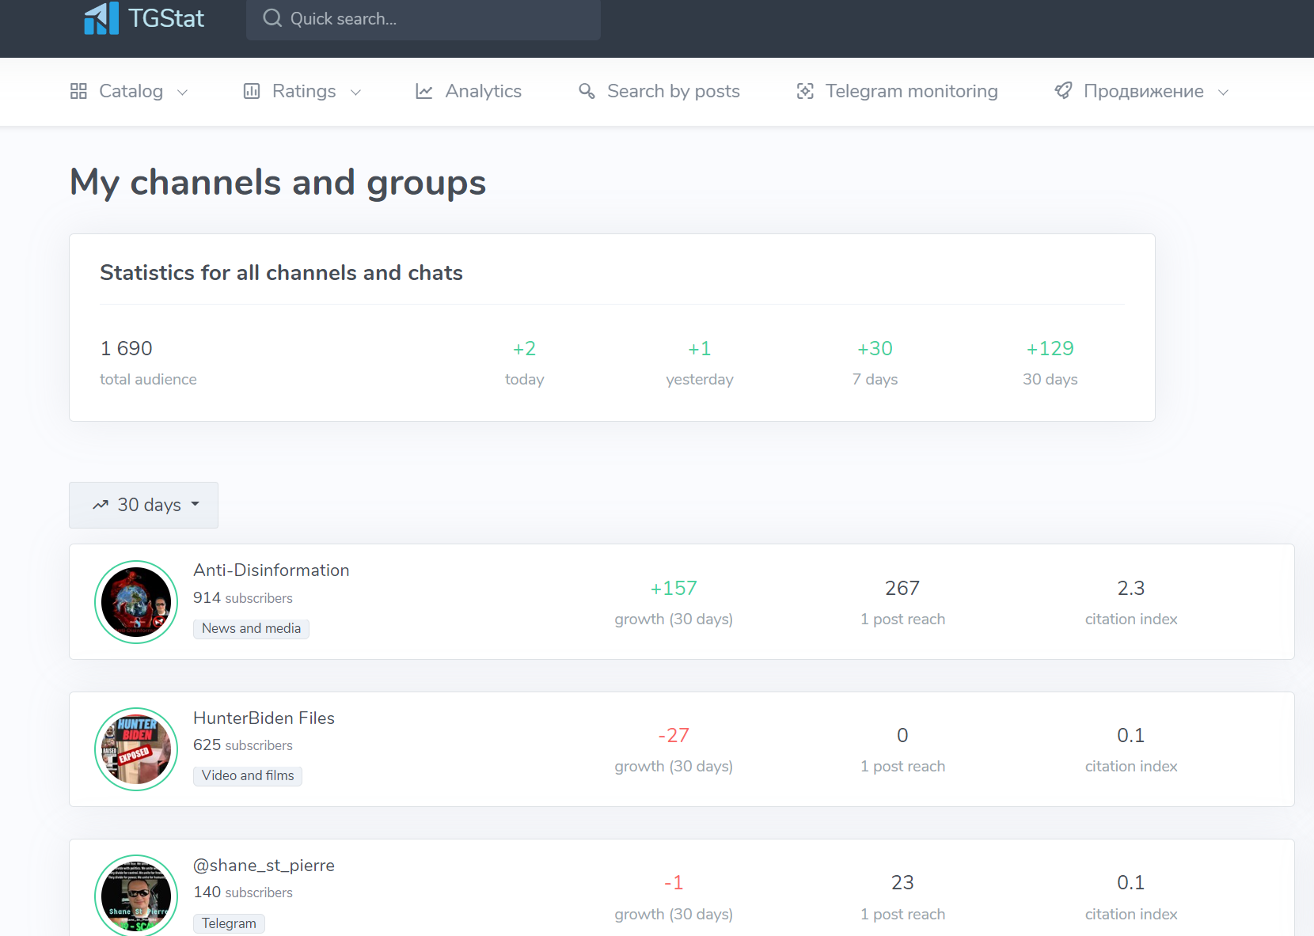Expand the Ratings dropdown chevron
The height and width of the screenshot is (936, 1314).
pyautogui.click(x=355, y=93)
